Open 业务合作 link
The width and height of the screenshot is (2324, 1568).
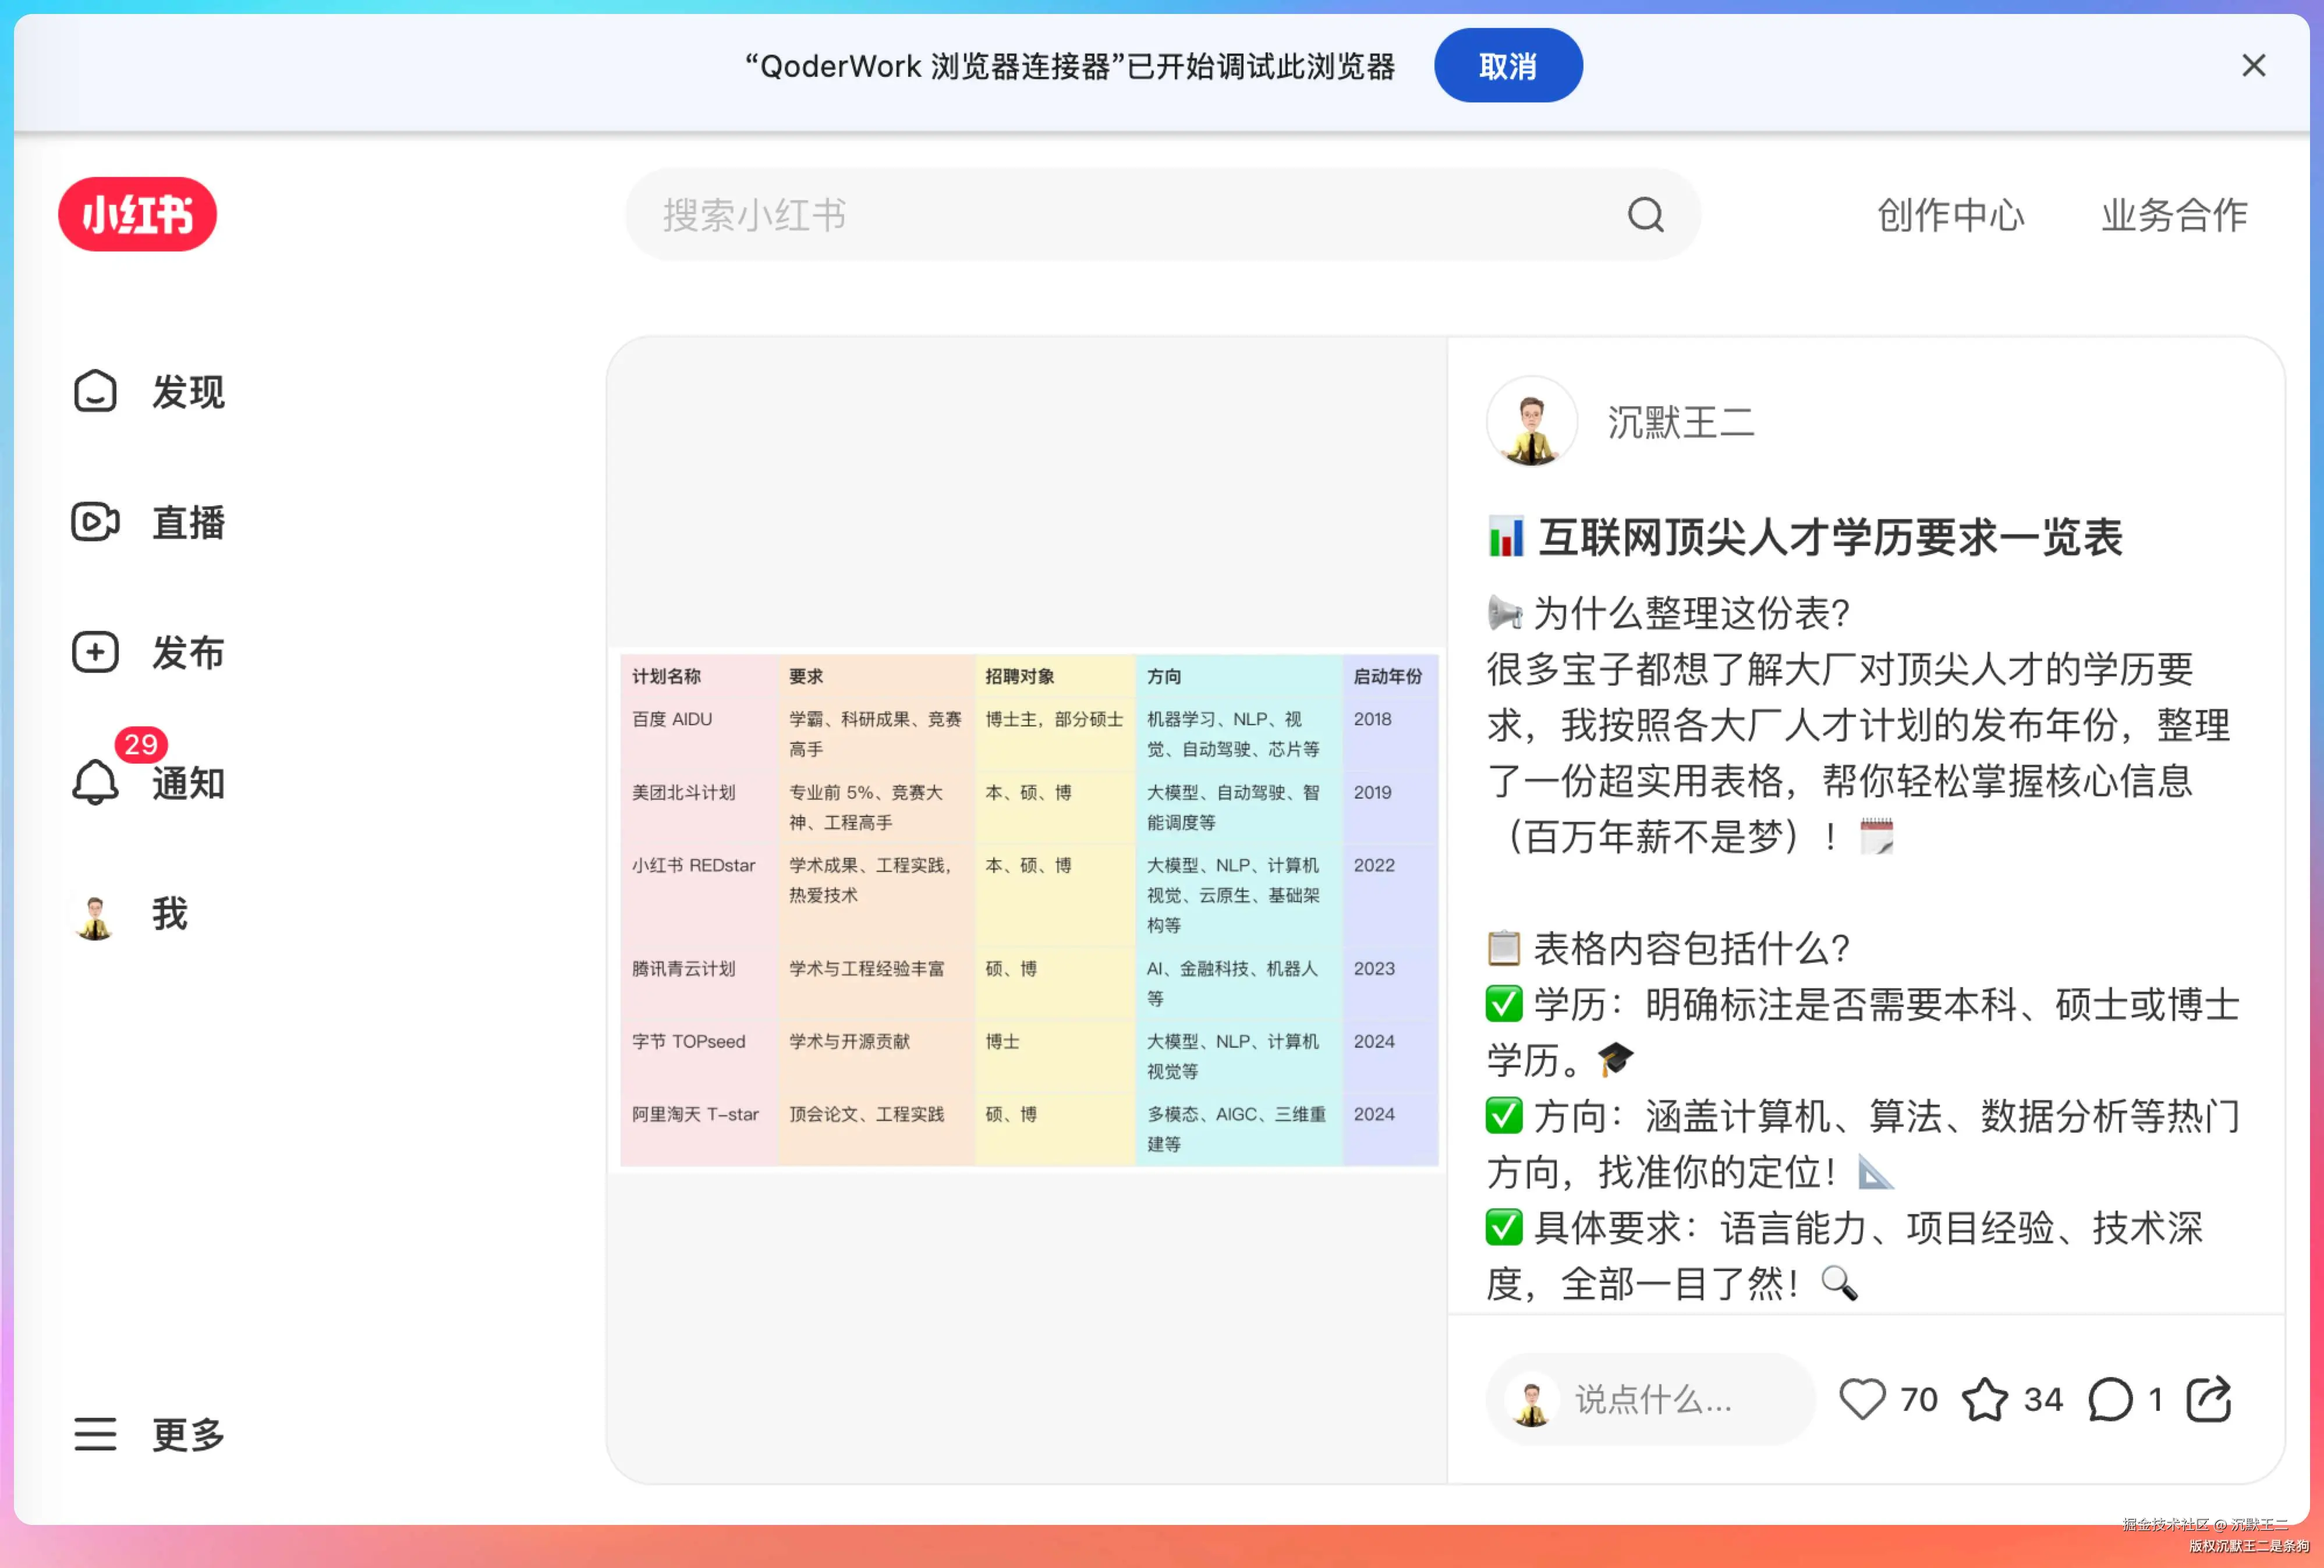coord(2174,215)
